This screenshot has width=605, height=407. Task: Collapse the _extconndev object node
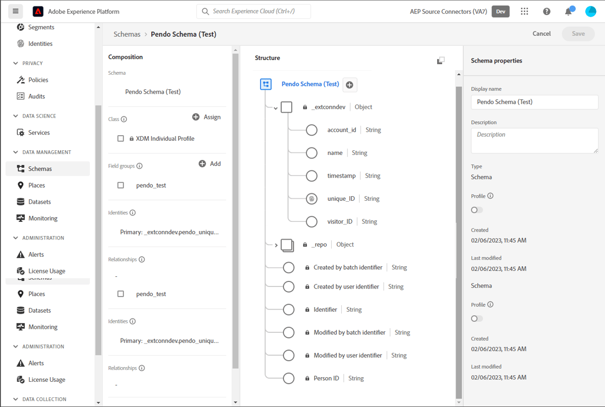[275, 107]
